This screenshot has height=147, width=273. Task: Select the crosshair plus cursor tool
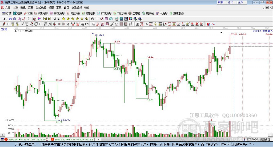pyautogui.click(x=97, y=19)
